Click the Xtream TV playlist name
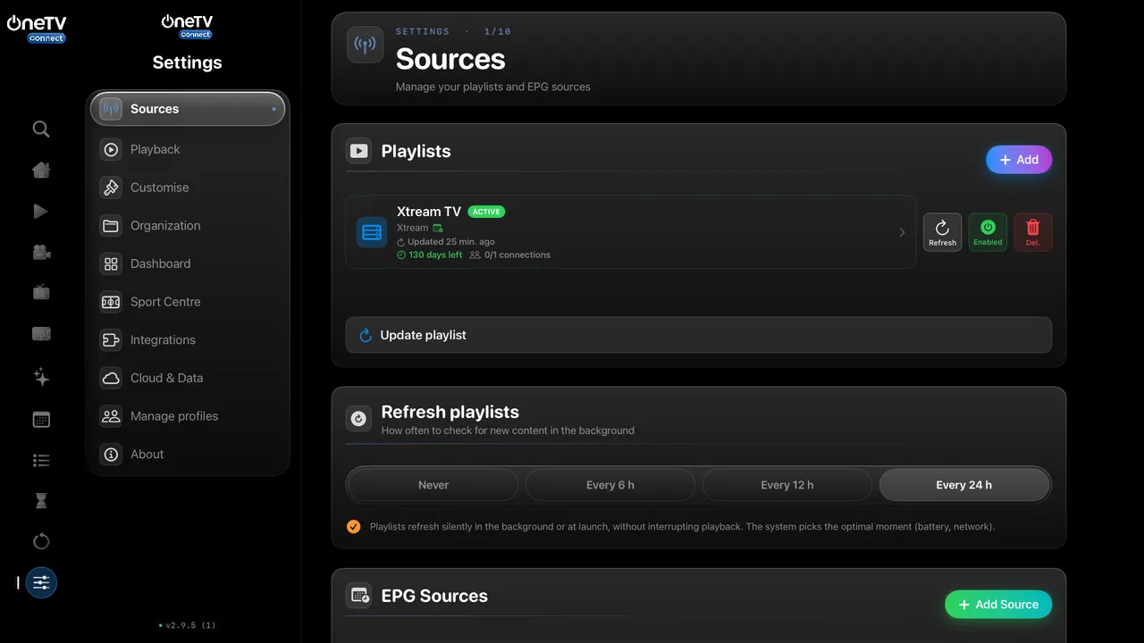 (429, 212)
